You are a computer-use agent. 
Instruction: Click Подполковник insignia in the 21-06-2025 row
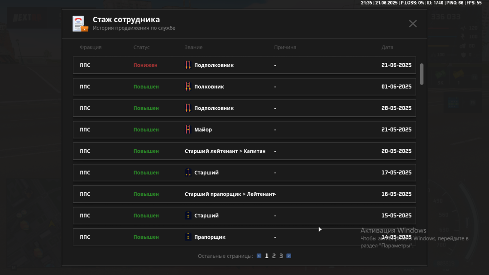click(188, 65)
